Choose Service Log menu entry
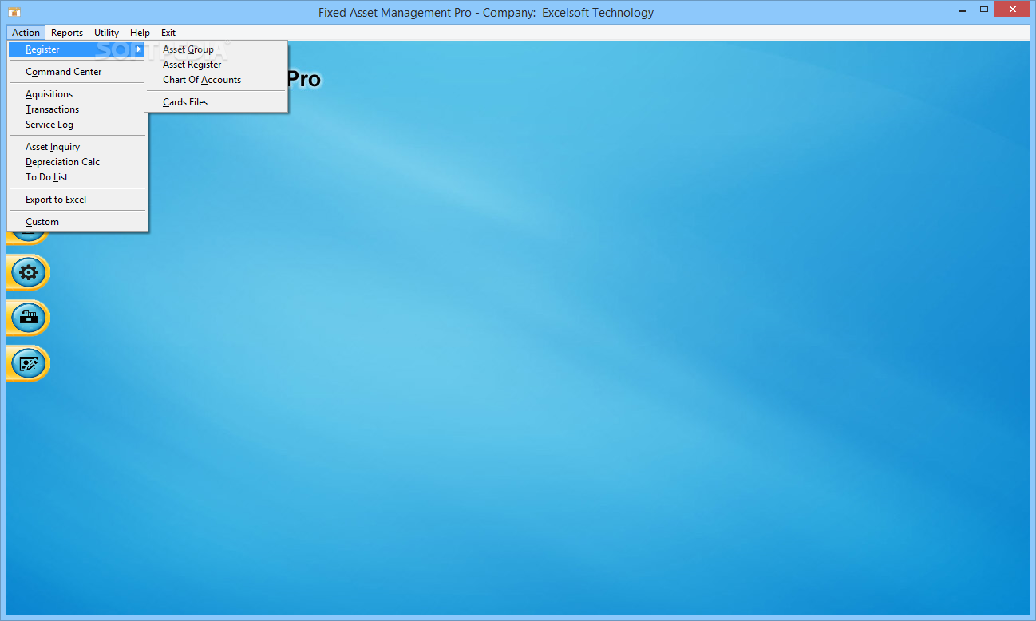The height and width of the screenshot is (621, 1036). pos(77,125)
